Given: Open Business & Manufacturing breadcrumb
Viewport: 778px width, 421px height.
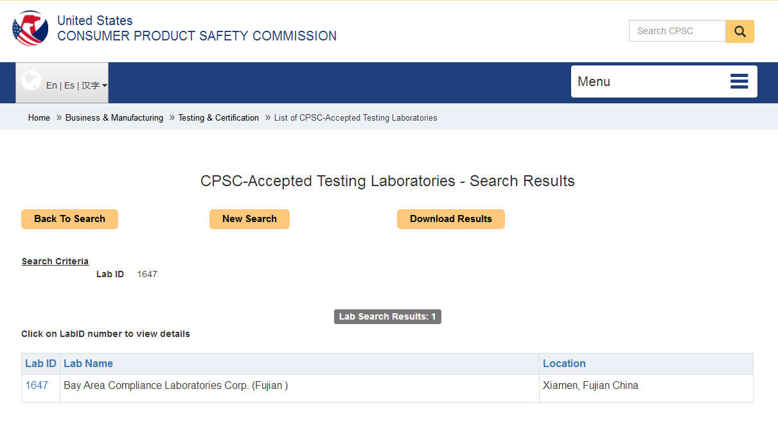Looking at the screenshot, I should tap(114, 118).
